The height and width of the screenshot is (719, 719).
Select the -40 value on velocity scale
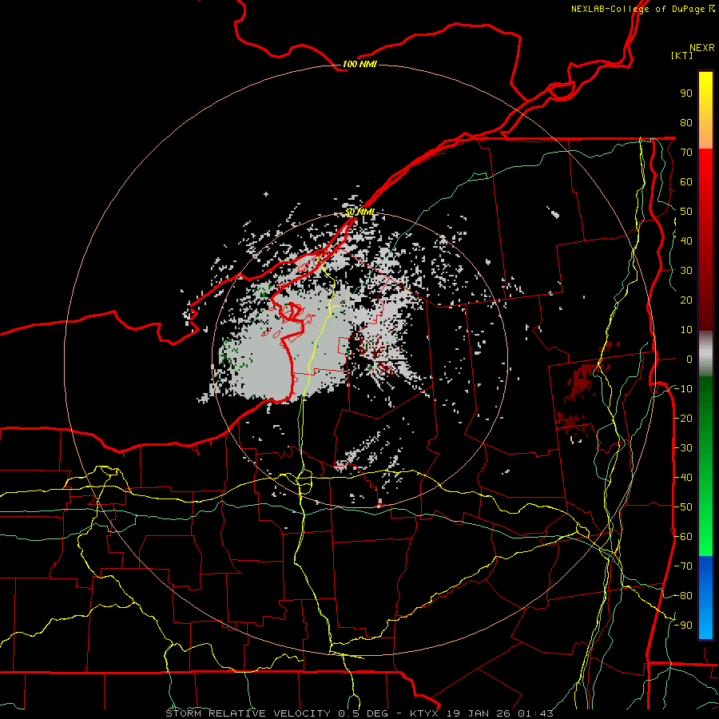683,478
